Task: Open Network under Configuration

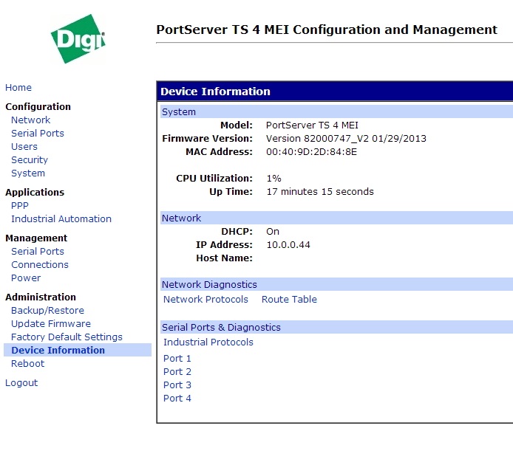Action: (x=31, y=120)
